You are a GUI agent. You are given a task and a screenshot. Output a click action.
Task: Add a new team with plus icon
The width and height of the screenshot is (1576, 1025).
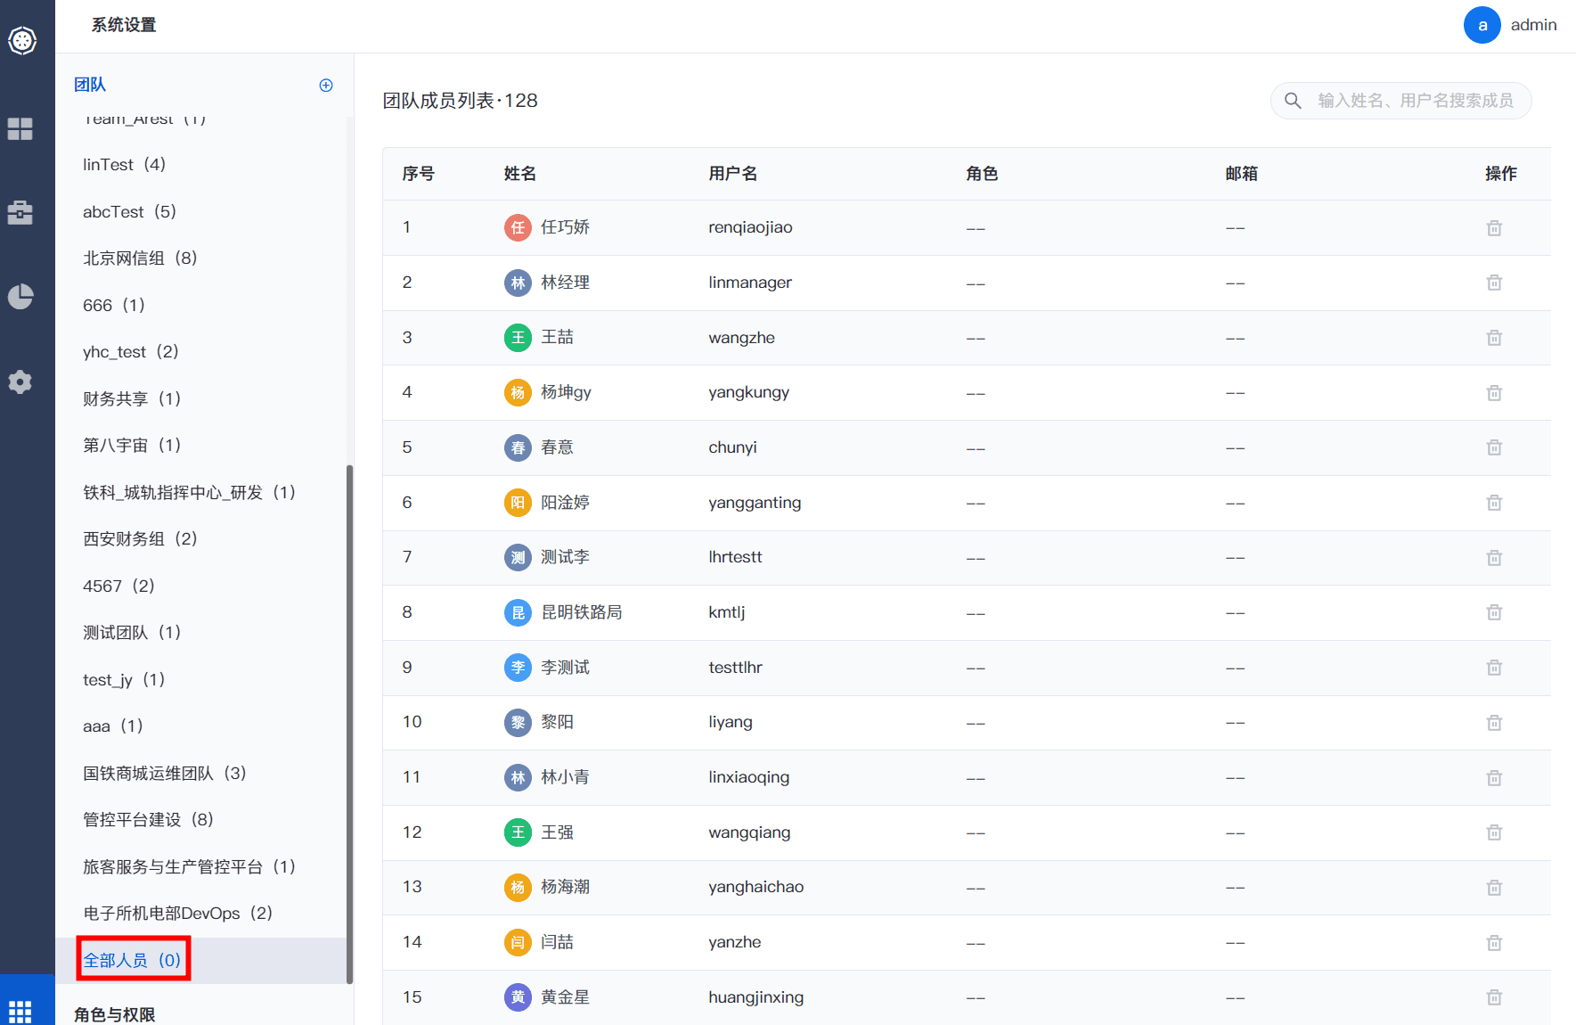[x=326, y=85]
